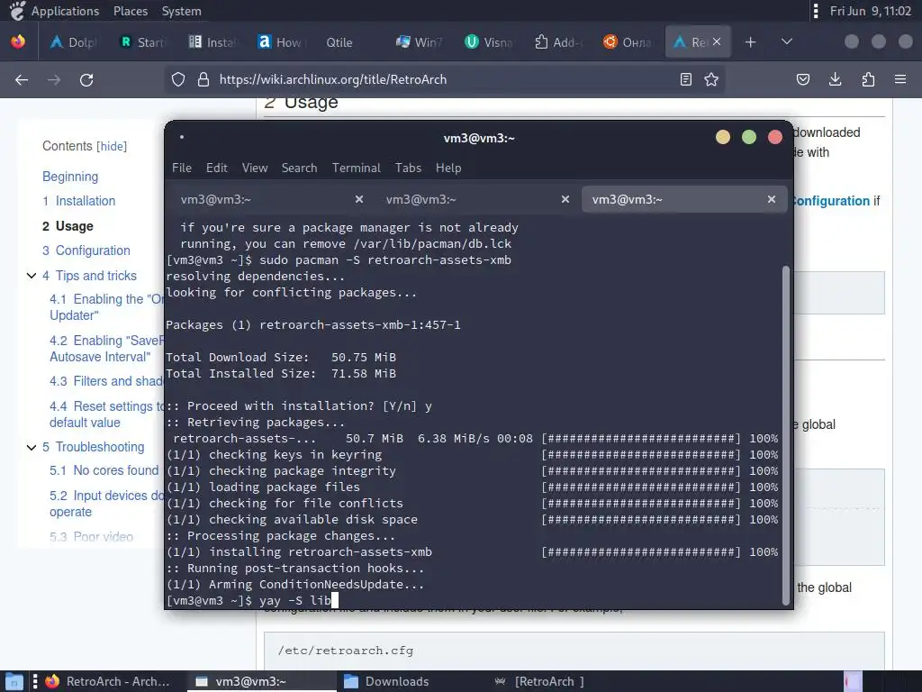The width and height of the screenshot is (922, 692).
Task: Click the Configuration link in wiki article
Action: 831,201
